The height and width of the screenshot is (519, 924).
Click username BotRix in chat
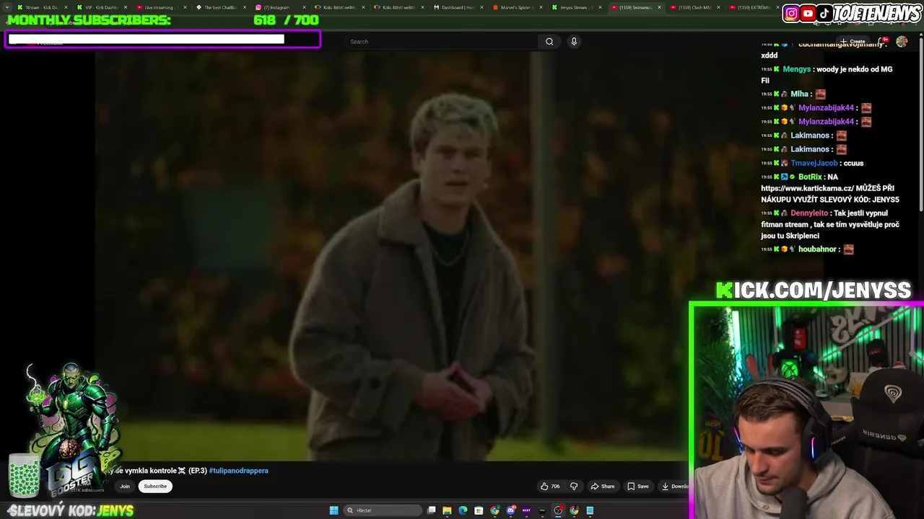(810, 177)
